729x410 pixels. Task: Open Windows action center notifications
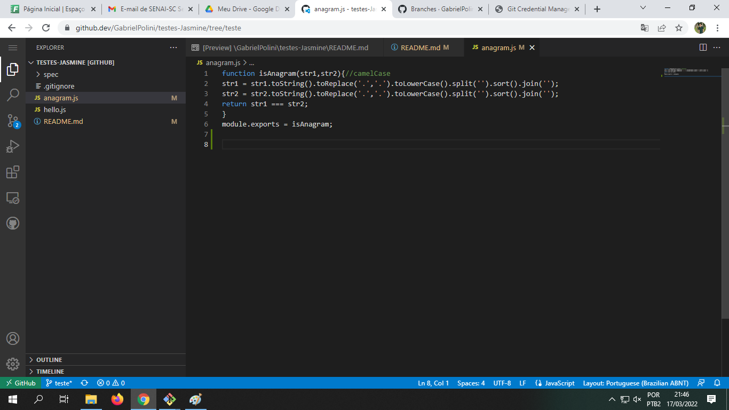711,399
